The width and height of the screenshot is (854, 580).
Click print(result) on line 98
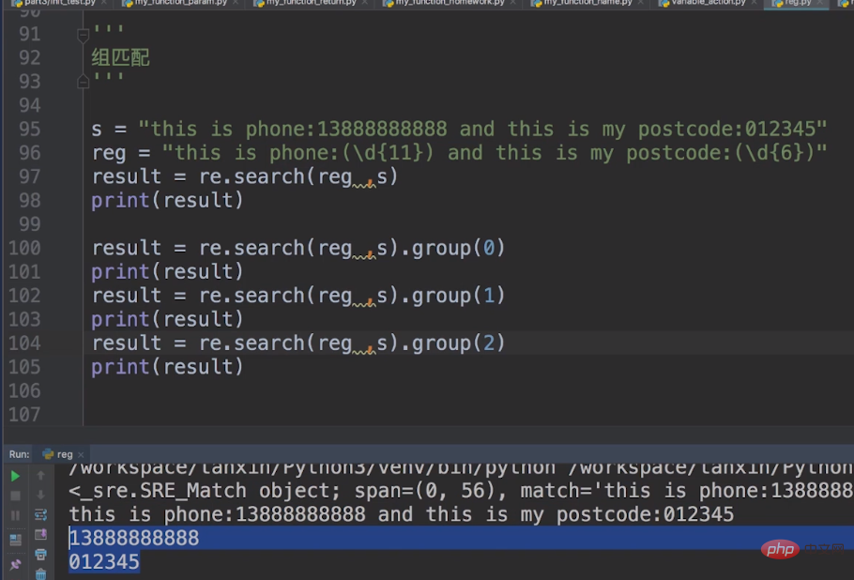tap(167, 201)
